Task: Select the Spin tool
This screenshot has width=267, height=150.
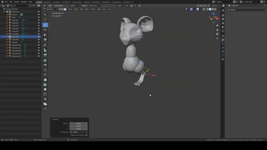Action: 45,85
